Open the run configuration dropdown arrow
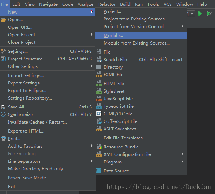Screen dimensions: 215x194 pos(192,14)
